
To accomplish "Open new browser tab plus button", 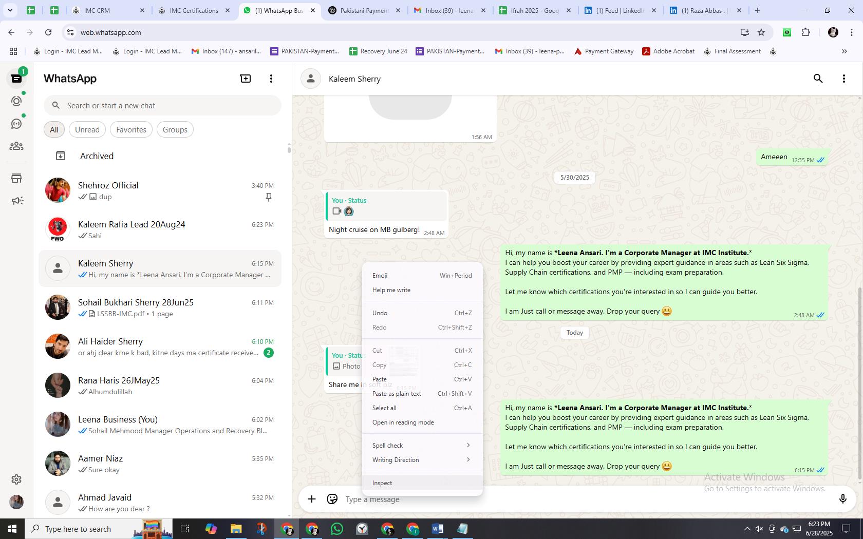I will 757,10.
